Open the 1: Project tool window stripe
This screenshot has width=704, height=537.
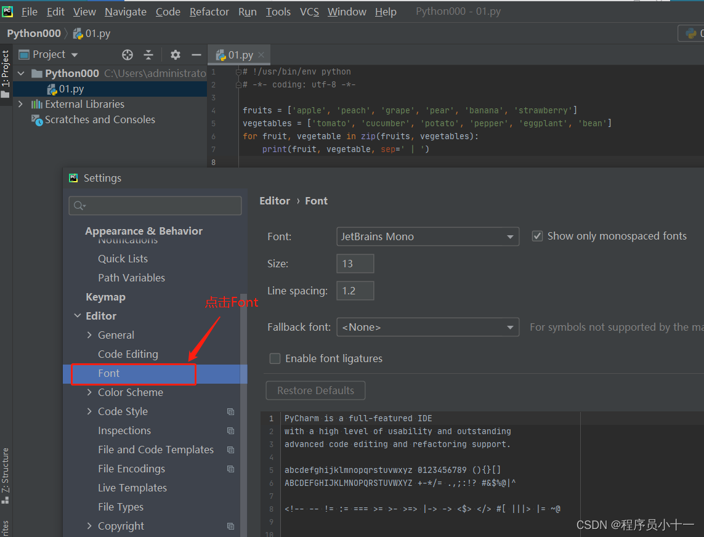point(6,74)
